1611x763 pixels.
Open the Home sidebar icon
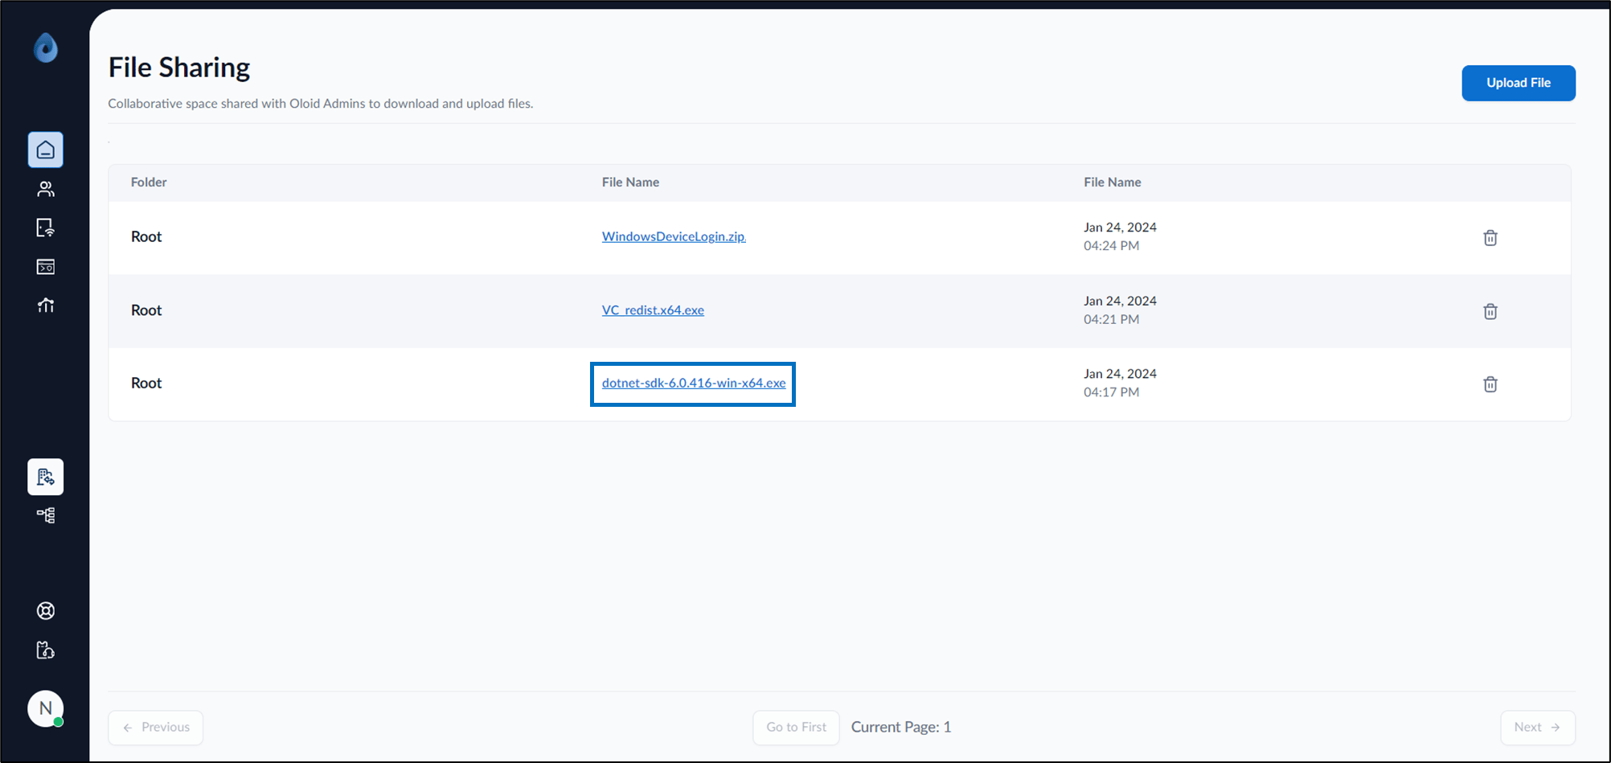pos(46,150)
